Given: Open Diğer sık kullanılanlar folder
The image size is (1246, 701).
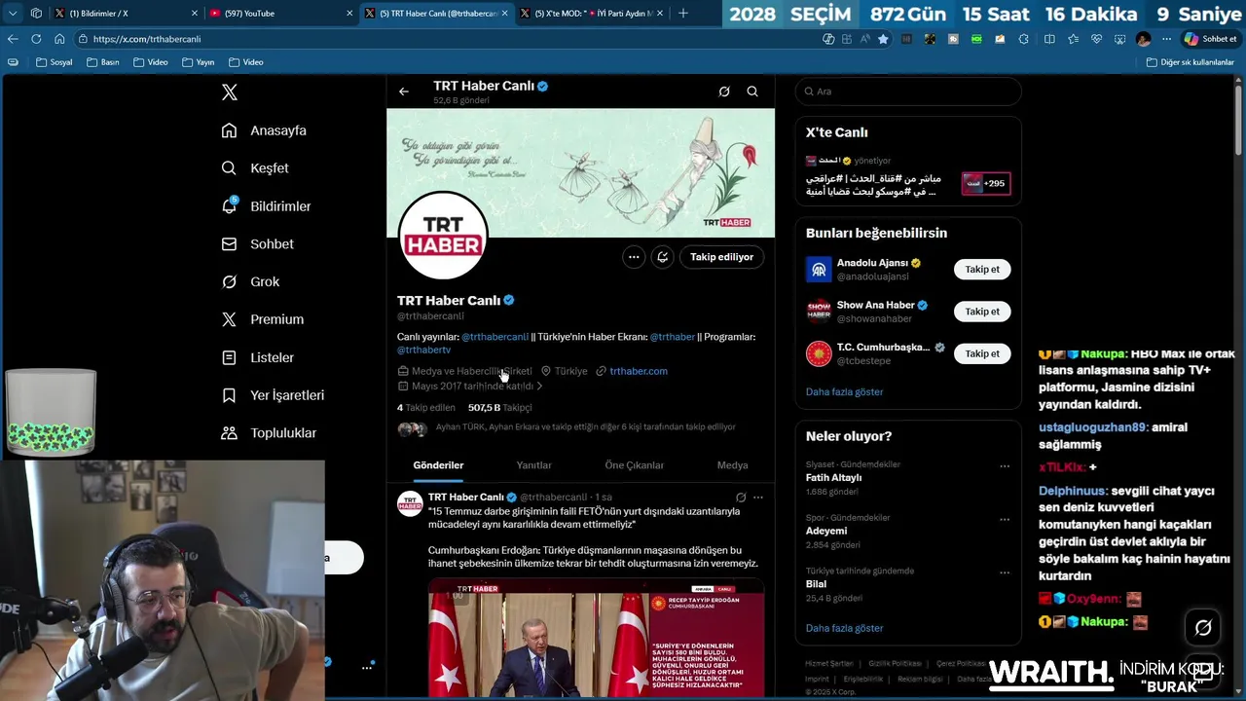Looking at the screenshot, I should coord(1190,62).
